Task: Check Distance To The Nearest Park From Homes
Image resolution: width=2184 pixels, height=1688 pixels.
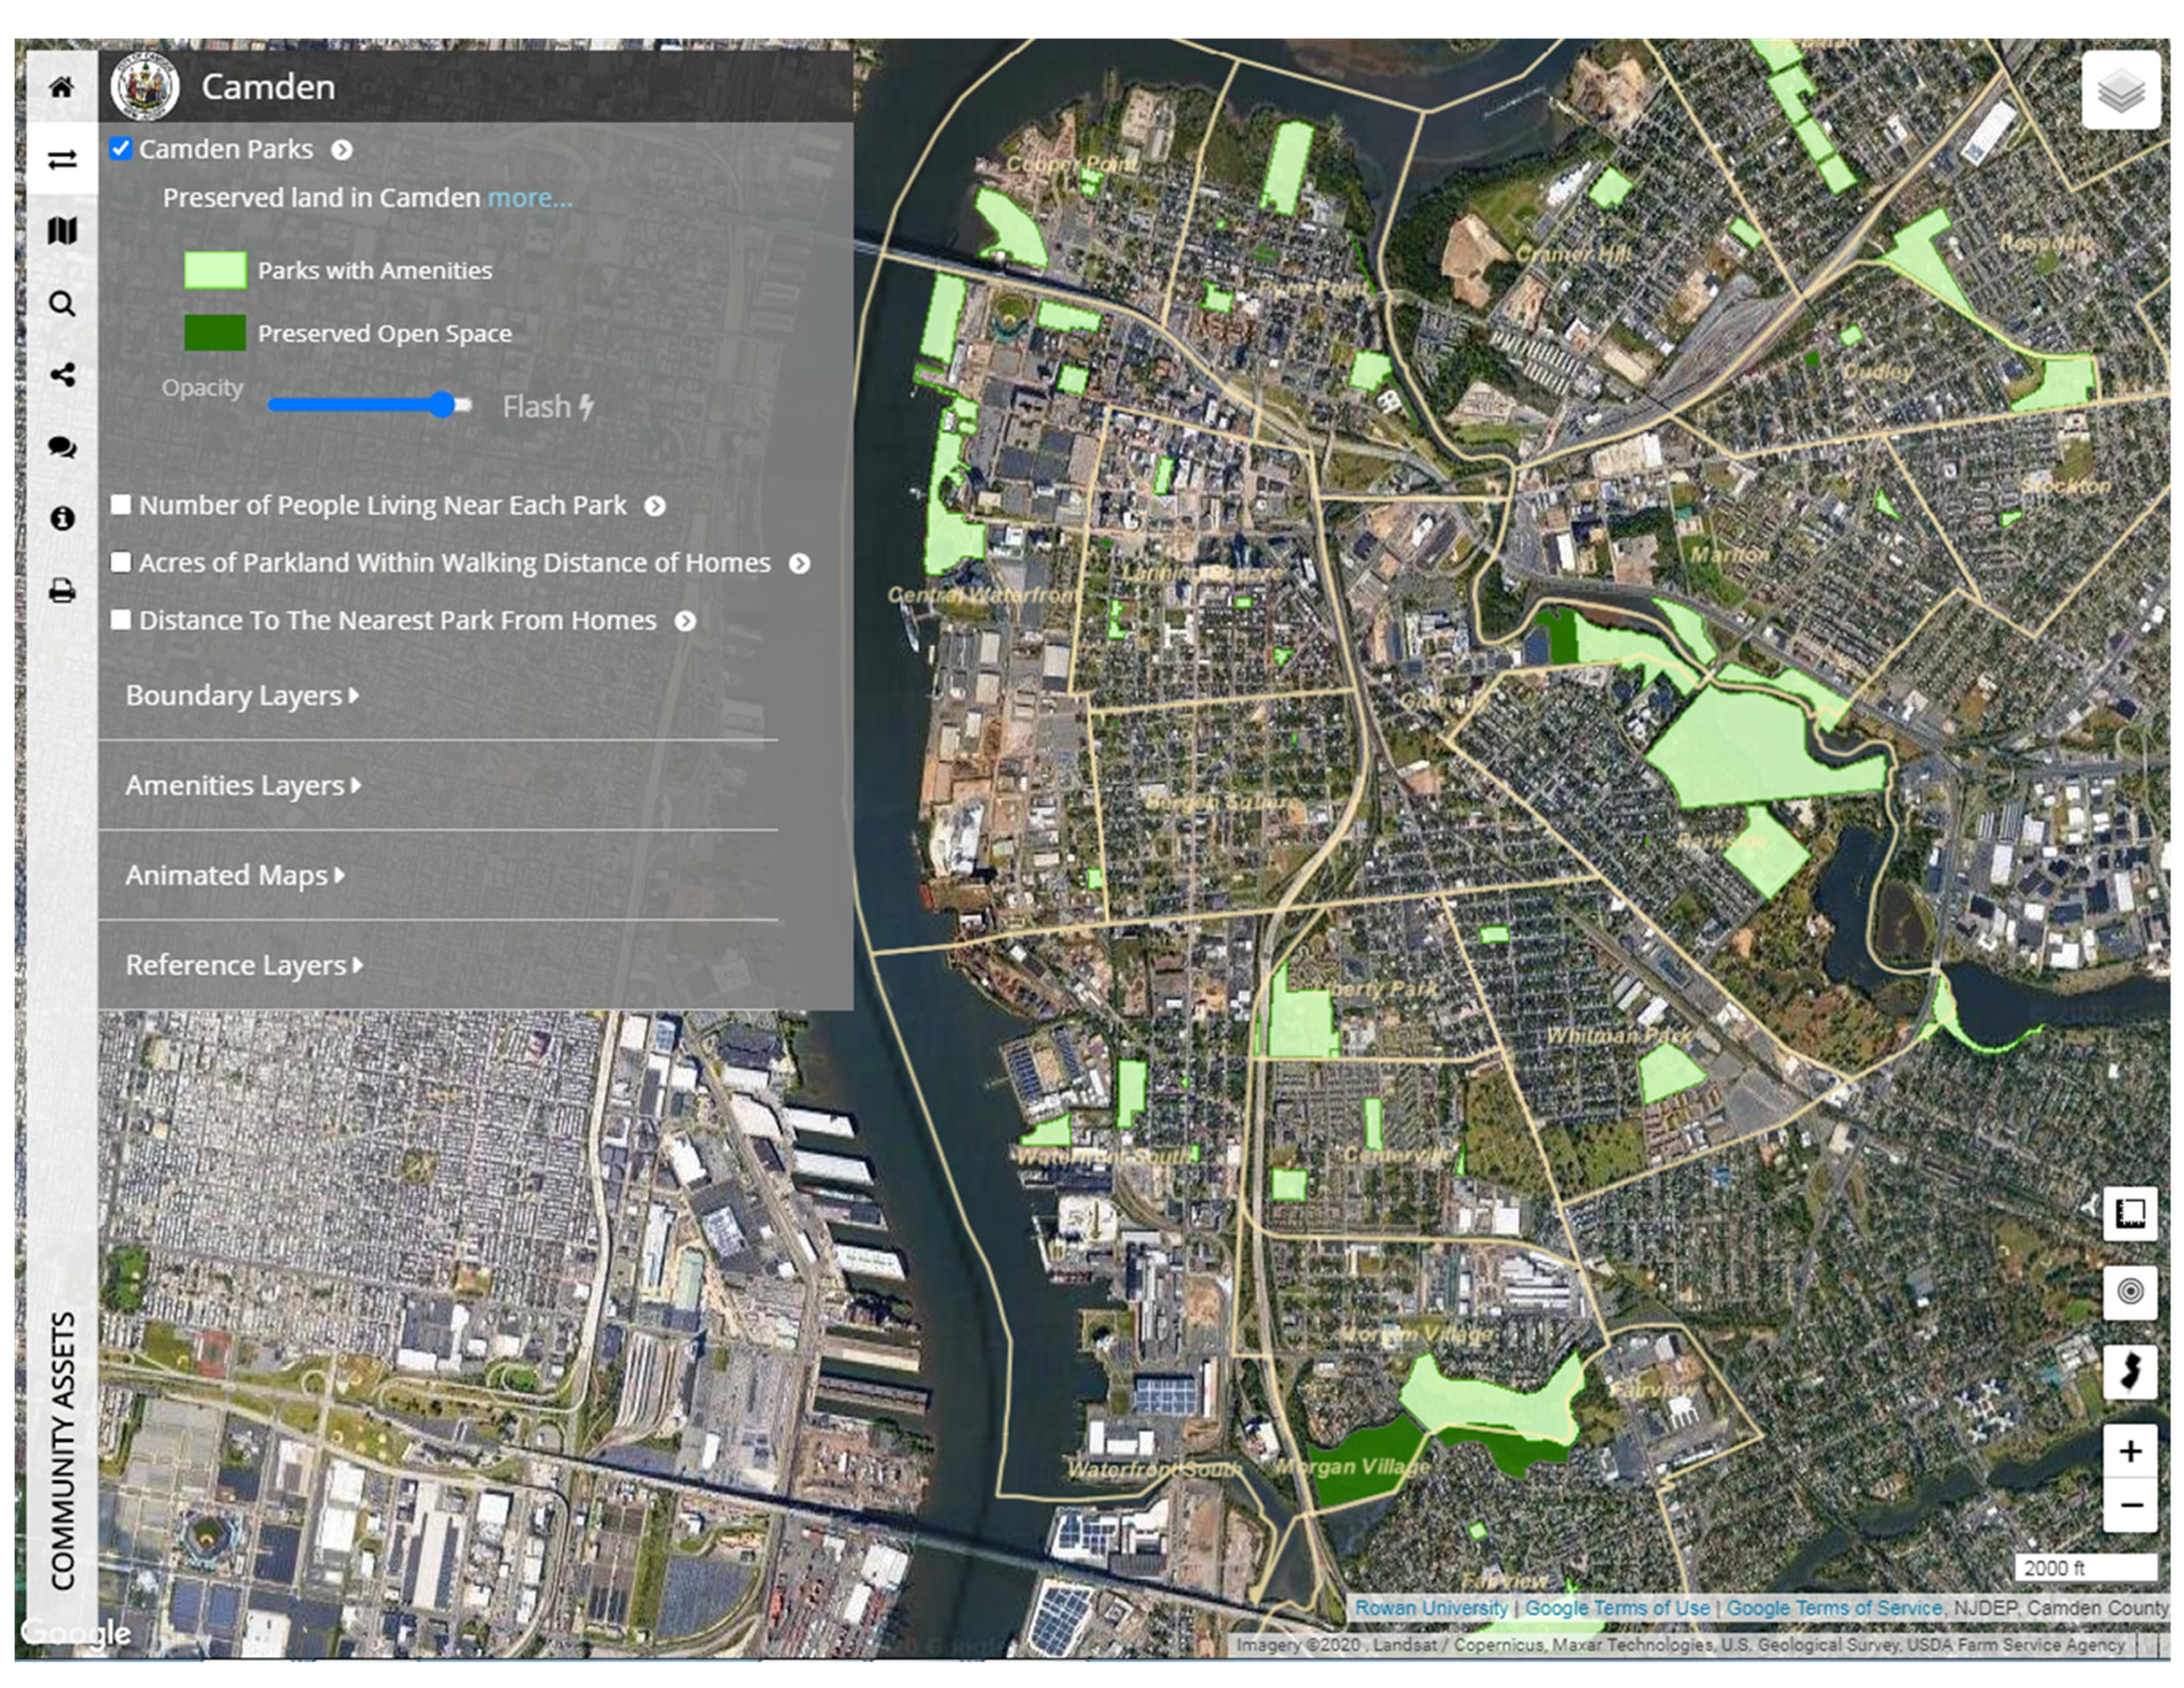Action: tap(121, 620)
